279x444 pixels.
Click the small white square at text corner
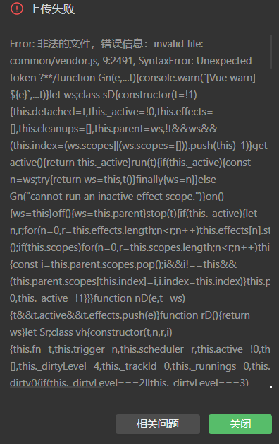[x=271, y=387]
